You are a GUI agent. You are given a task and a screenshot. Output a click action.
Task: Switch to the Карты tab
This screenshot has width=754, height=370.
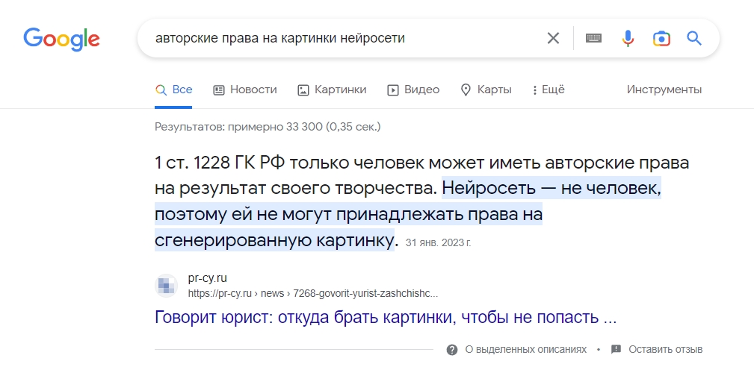[x=486, y=90]
